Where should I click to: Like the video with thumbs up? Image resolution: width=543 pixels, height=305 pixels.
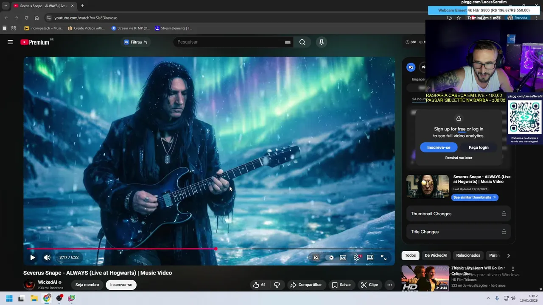(259, 285)
